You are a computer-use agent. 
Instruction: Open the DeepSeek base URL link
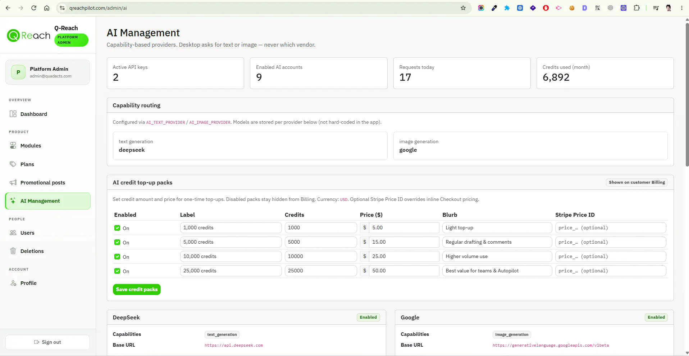(x=234, y=345)
